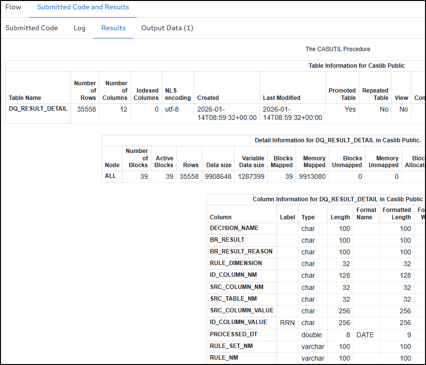Click the DATE format name cell
Screen dimensions: 426x365
pos(365,335)
